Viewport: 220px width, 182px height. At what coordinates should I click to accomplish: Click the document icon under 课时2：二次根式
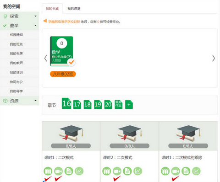(127, 171)
